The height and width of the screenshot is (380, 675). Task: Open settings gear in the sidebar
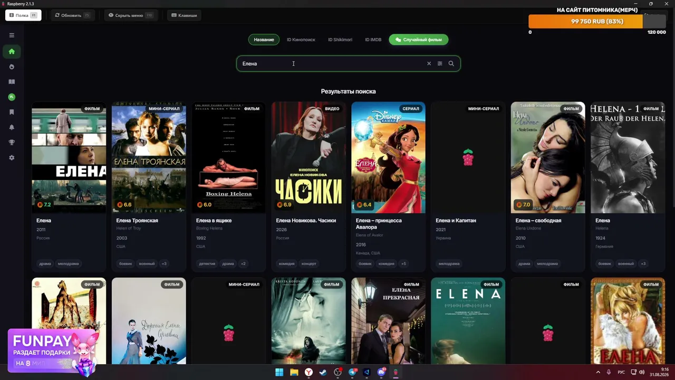12,158
